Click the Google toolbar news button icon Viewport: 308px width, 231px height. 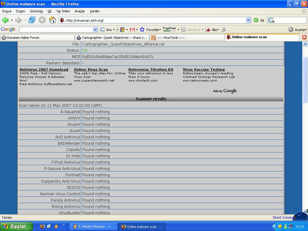pos(122,30)
